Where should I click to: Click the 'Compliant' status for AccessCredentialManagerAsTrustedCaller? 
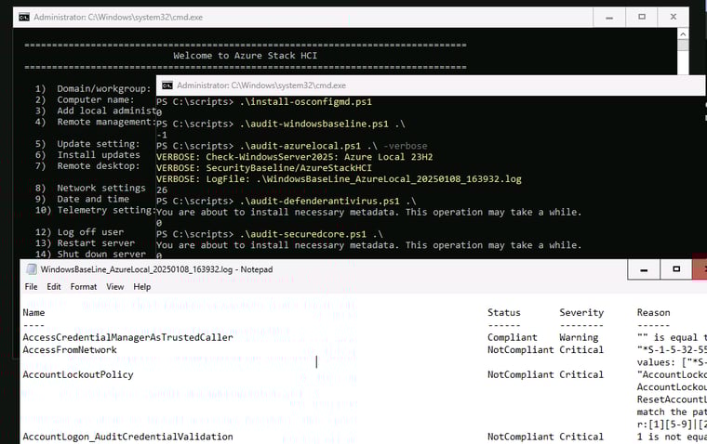[x=513, y=338]
